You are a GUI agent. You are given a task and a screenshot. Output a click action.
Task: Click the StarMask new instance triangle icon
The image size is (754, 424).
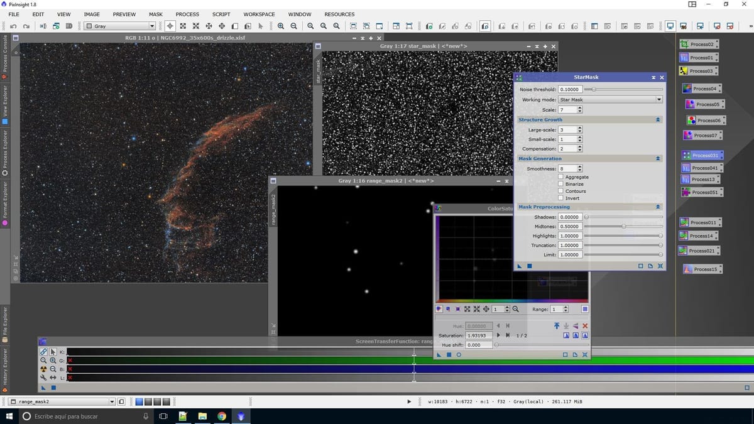coord(520,266)
